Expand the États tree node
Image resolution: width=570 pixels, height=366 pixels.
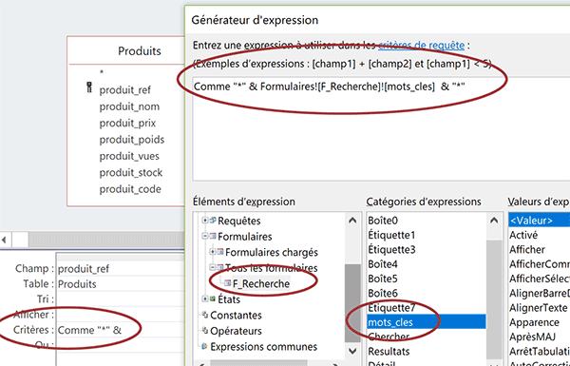pos(205,299)
